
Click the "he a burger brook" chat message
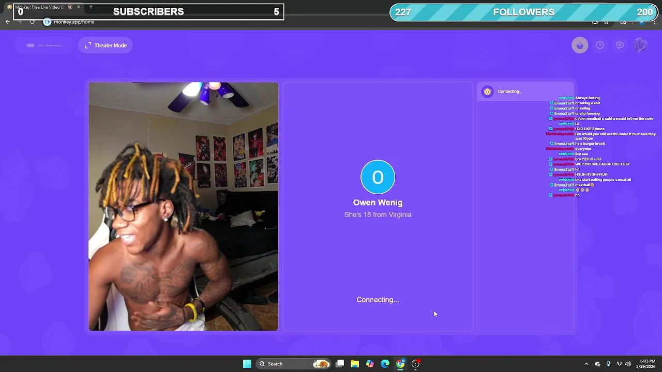(590, 144)
